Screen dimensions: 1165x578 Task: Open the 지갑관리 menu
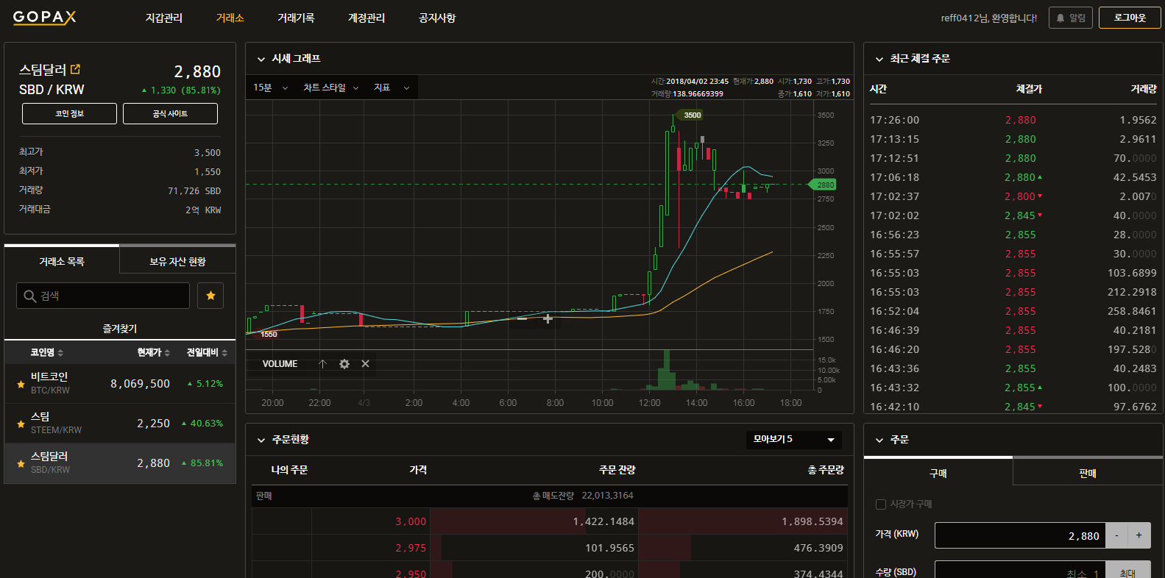coord(163,18)
